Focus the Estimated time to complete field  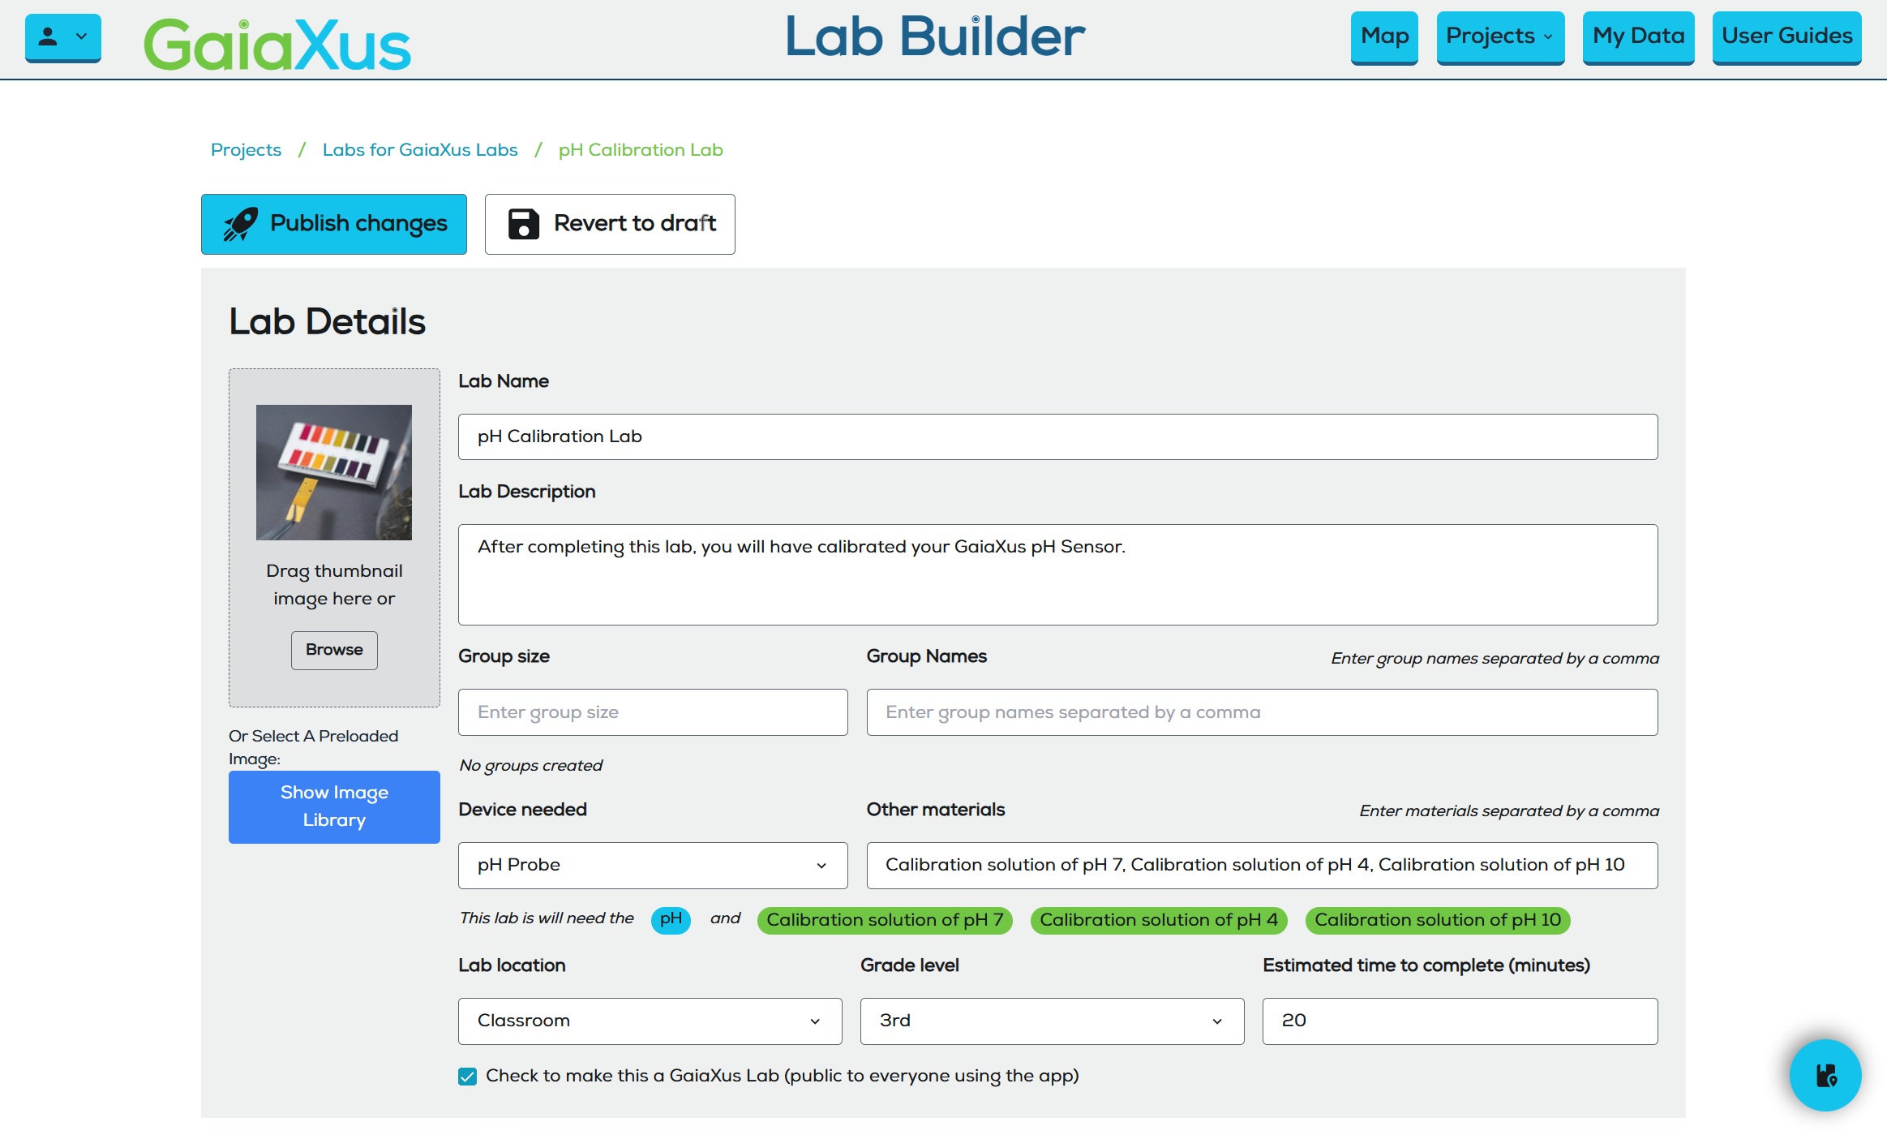click(1460, 1021)
